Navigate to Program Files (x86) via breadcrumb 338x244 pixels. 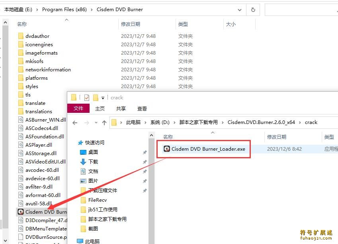[x=65, y=9]
